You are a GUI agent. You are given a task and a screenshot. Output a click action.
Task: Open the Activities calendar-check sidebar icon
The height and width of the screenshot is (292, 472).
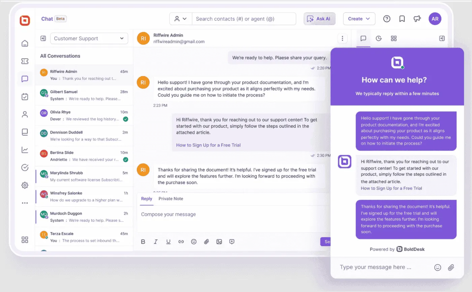[25, 97]
